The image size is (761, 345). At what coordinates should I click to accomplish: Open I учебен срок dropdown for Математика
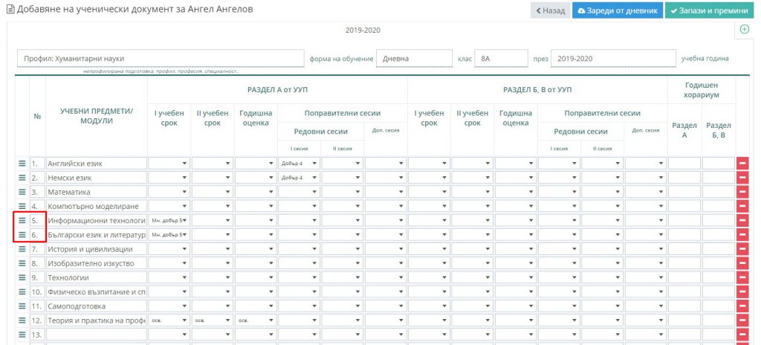[169, 192]
